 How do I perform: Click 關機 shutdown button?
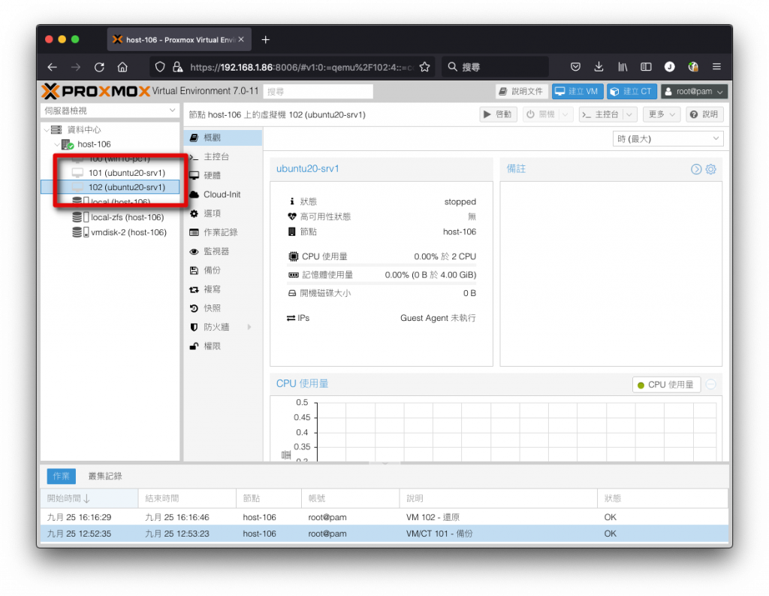coord(541,115)
